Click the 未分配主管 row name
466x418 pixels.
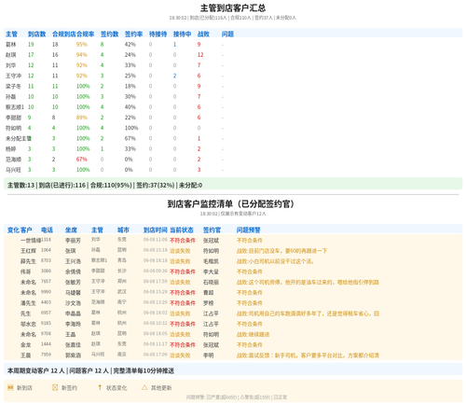pyautogui.click(x=19, y=138)
